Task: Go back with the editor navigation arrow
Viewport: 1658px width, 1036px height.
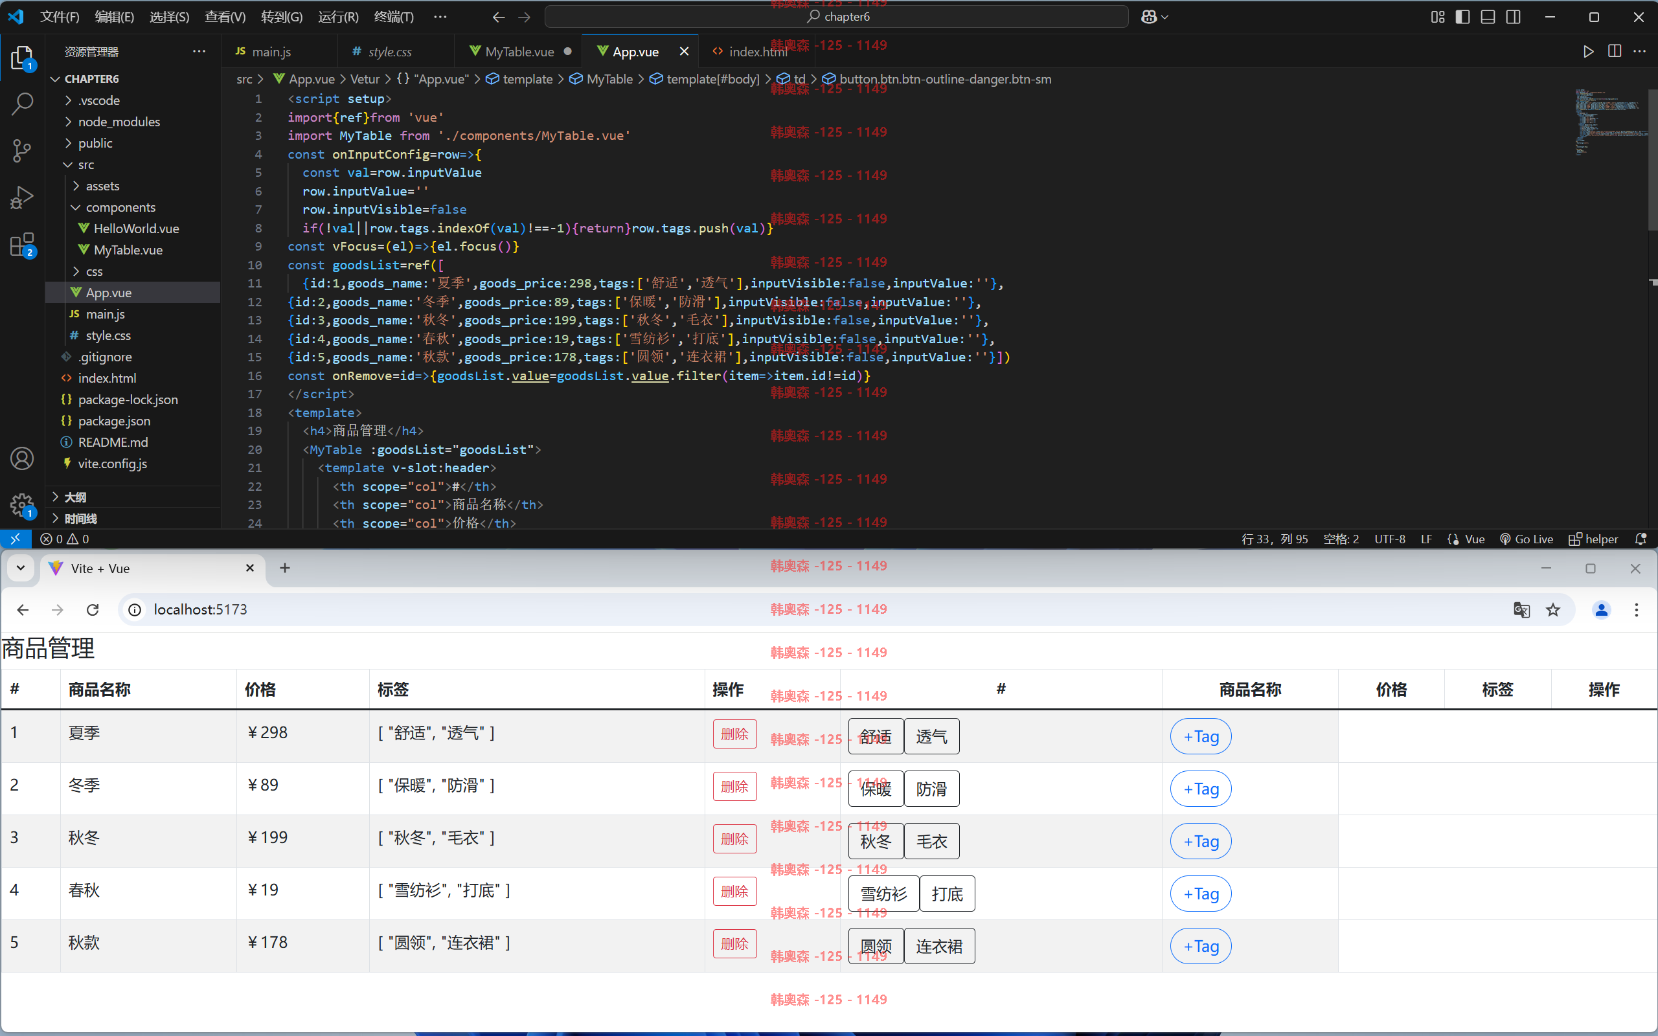Action: tap(499, 17)
